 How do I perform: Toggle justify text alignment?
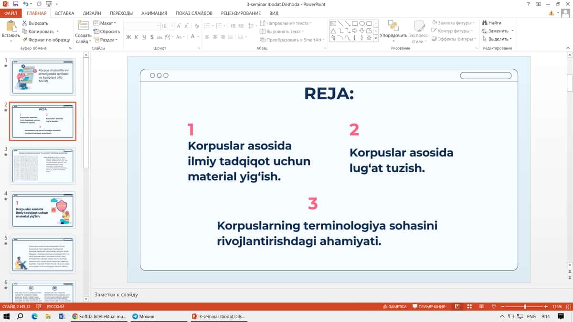(x=230, y=37)
